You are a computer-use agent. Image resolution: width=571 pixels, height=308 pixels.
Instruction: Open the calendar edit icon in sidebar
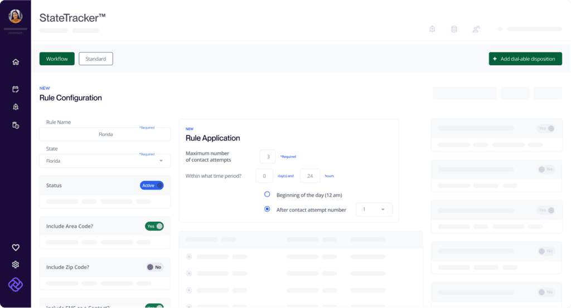pos(16,89)
